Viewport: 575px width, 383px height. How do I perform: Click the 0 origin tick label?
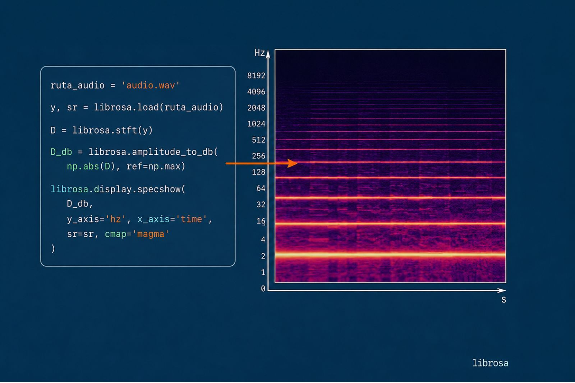coord(263,289)
